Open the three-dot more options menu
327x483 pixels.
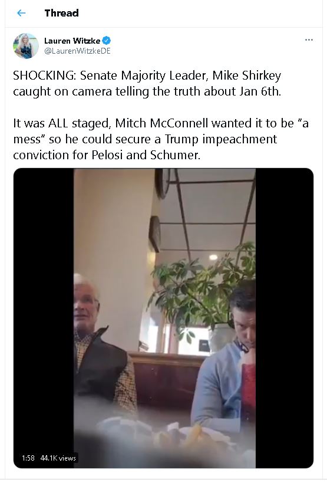(x=309, y=40)
